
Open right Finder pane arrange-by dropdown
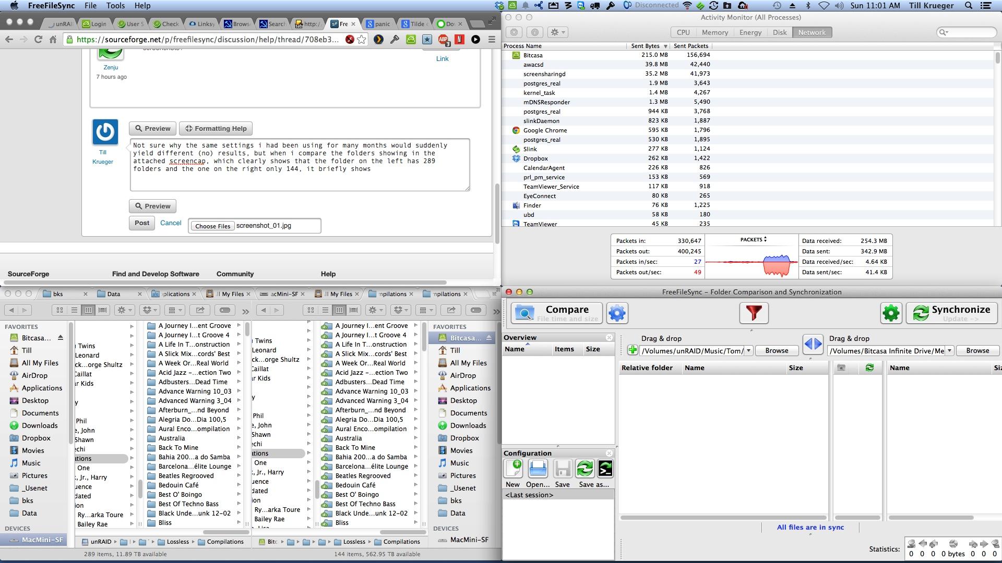point(426,310)
